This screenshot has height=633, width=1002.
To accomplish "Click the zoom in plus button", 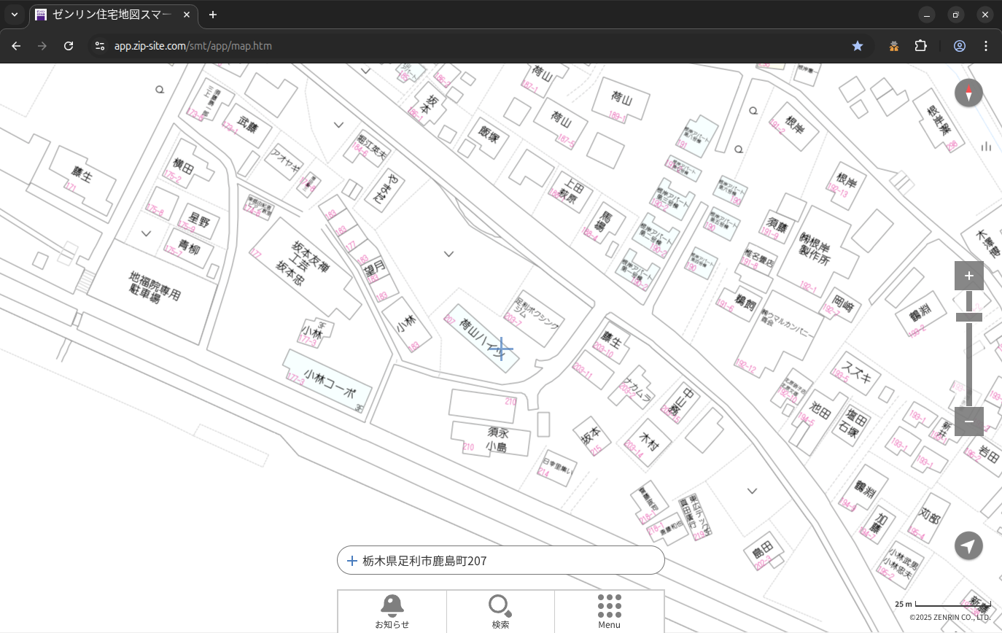I will coord(968,276).
